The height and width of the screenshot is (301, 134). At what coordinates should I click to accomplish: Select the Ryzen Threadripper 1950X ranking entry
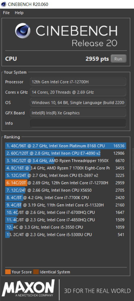click(x=66, y=161)
